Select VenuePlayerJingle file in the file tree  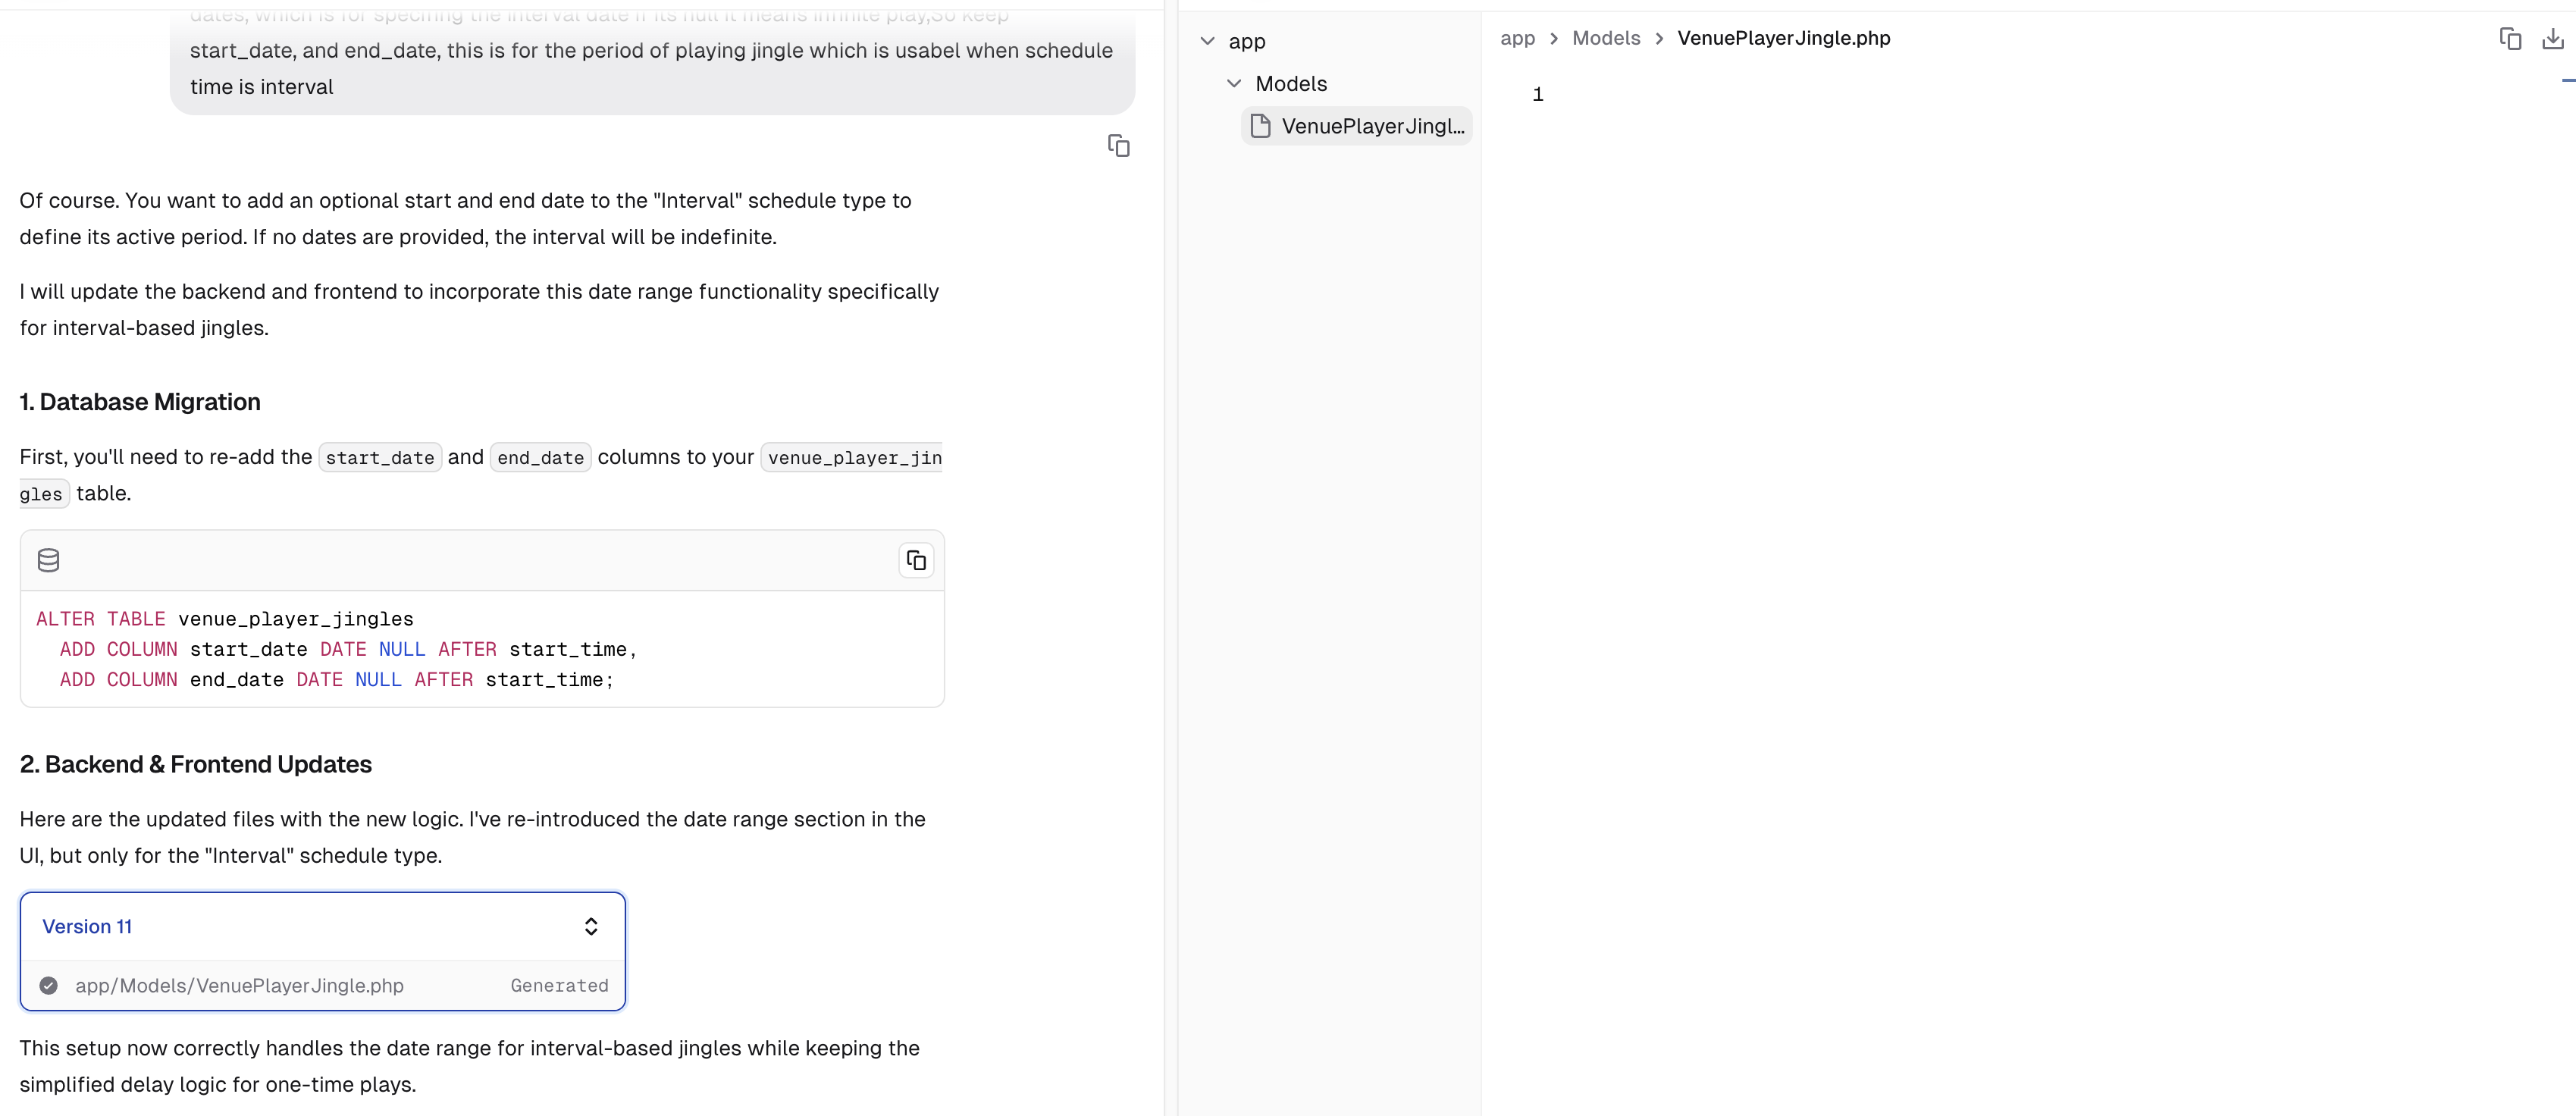click(1372, 126)
